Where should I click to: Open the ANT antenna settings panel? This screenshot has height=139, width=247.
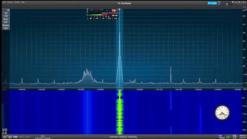click(x=6, y=22)
